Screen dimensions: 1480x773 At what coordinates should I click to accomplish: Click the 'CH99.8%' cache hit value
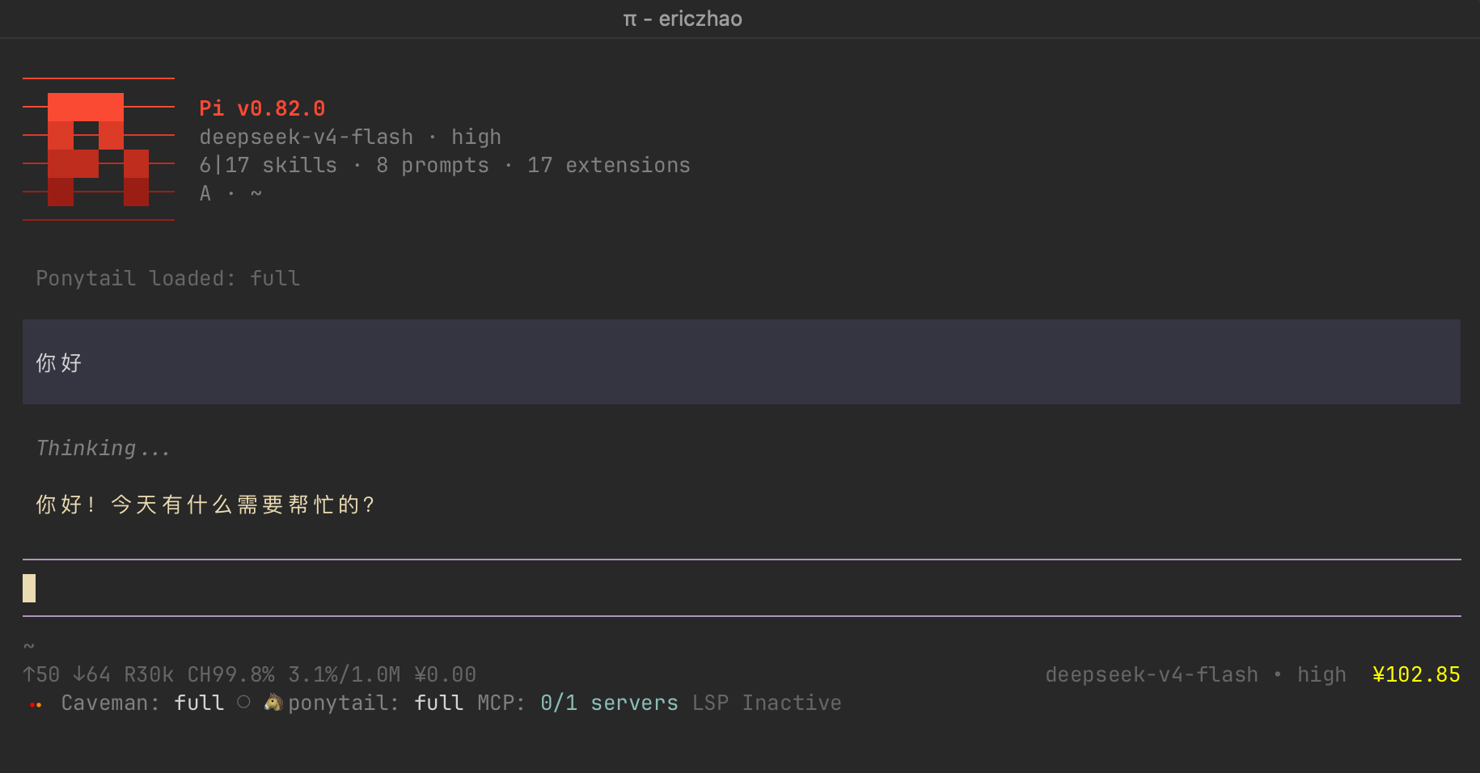231,674
